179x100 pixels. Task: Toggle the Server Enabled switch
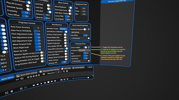(x=85, y=47)
